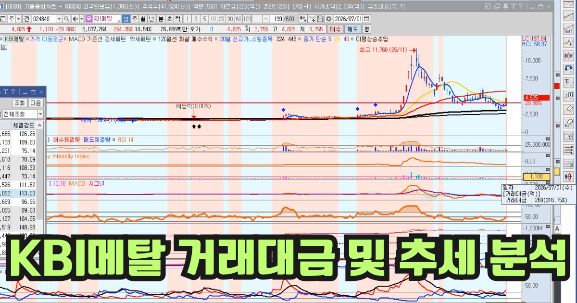Toggle the yearly '년' period button
This screenshot has width=577, height=303.
pos(151,19)
